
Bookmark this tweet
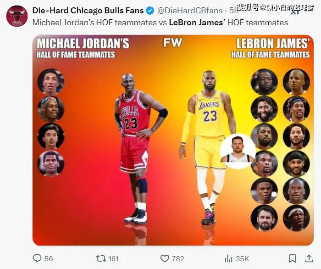point(293,258)
